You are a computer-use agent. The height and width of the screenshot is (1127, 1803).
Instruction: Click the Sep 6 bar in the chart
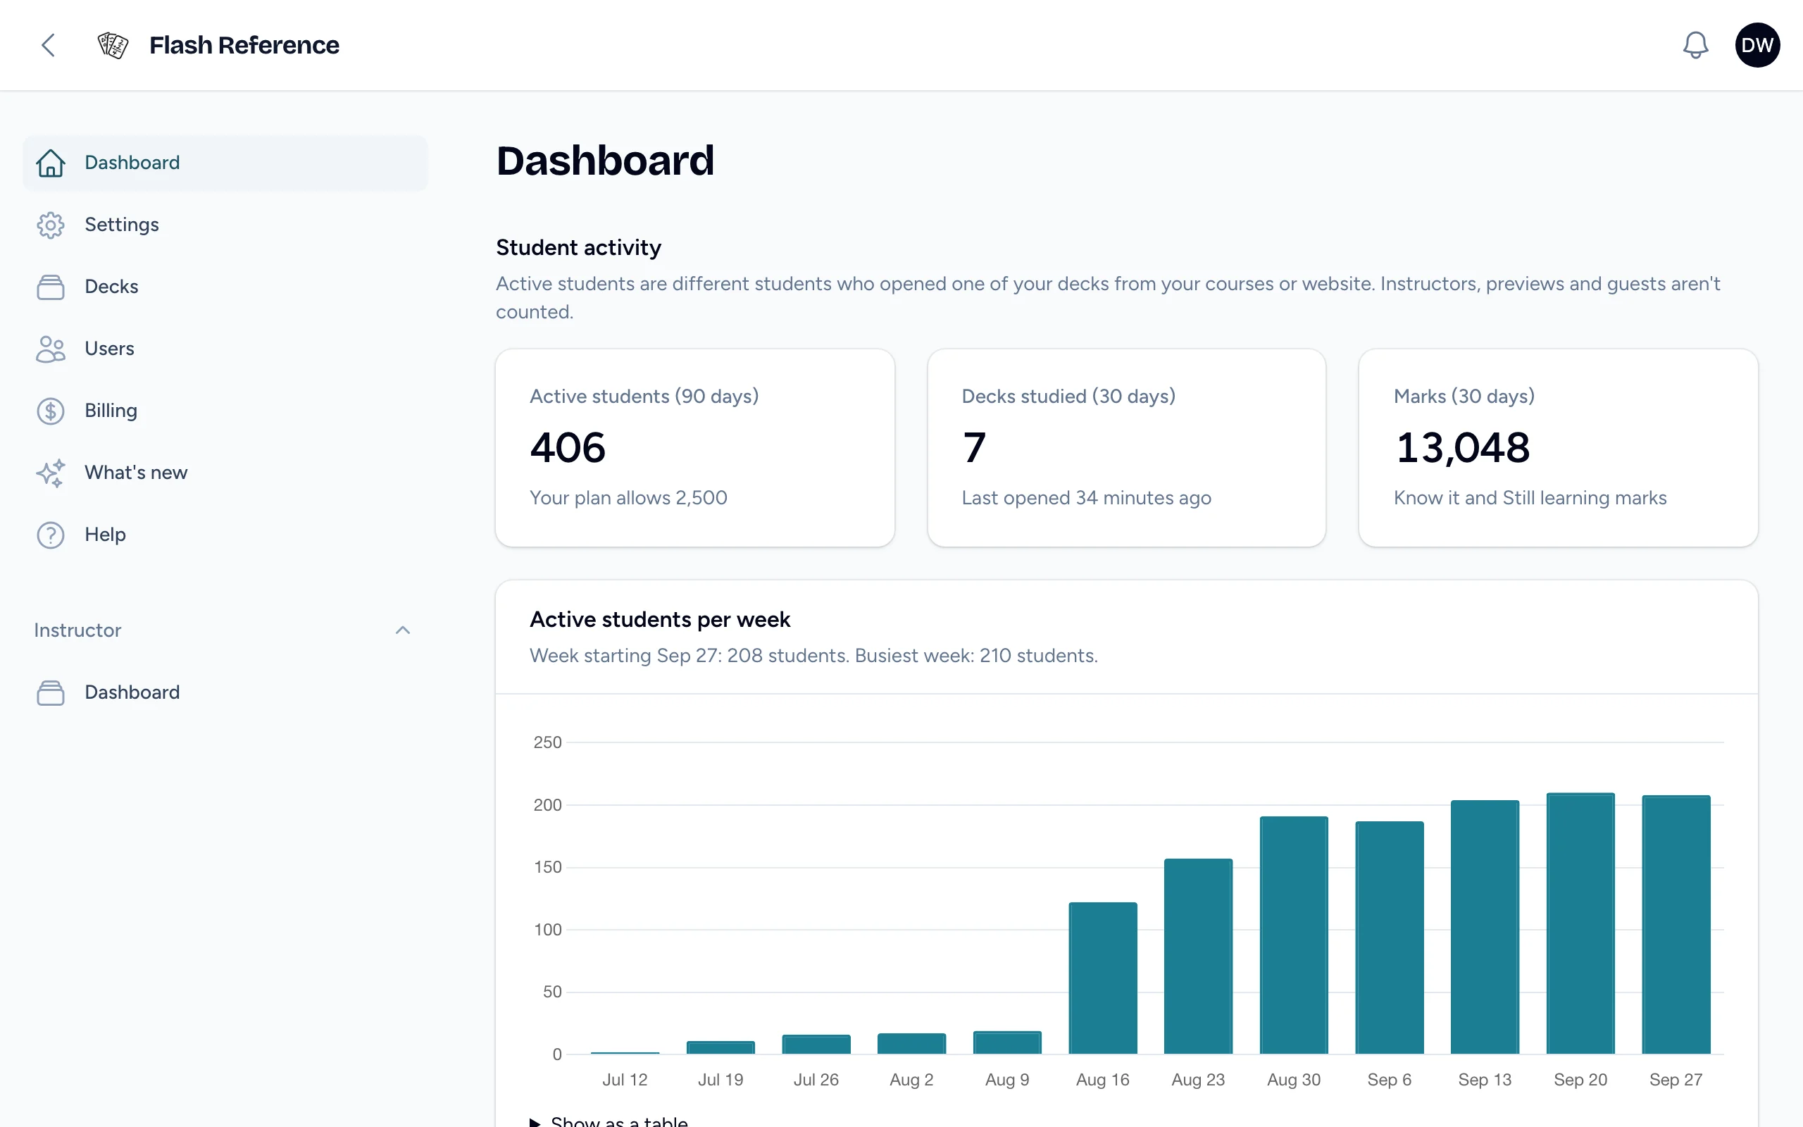(x=1390, y=938)
